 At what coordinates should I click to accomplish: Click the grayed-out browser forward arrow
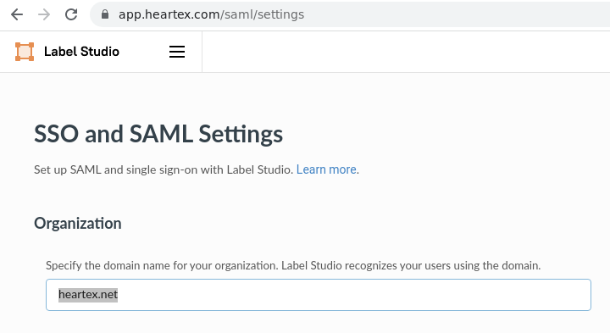click(44, 14)
